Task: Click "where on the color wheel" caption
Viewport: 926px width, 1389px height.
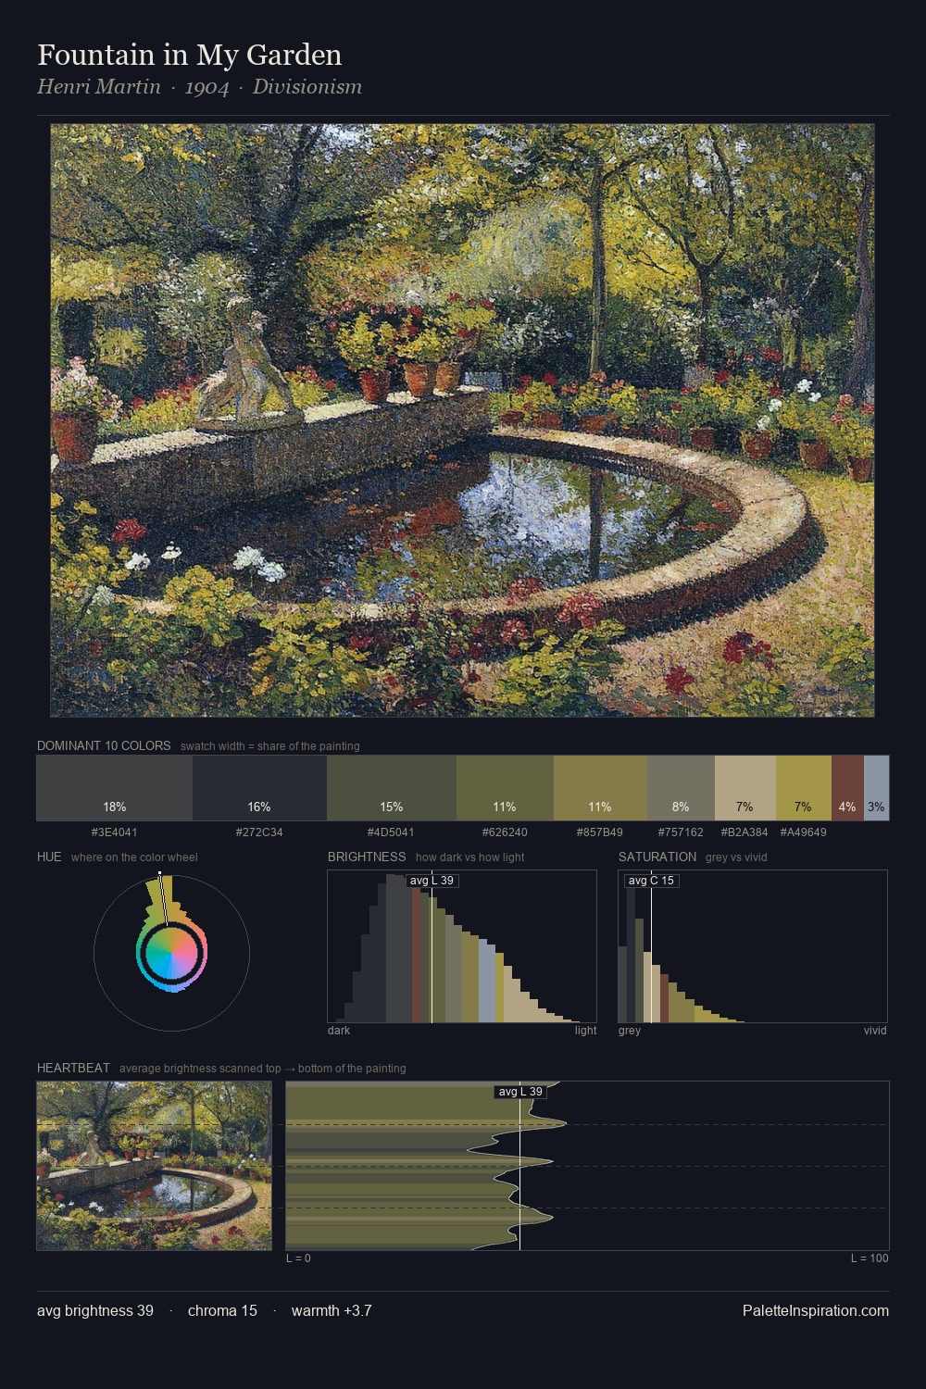Action: tap(134, 857)
